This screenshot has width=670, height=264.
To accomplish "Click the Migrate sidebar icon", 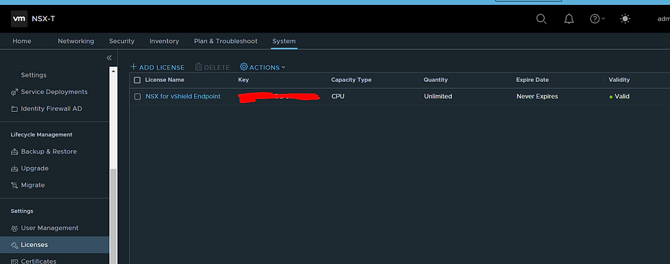I will 14,185.
